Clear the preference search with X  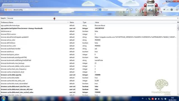point(178,18)
